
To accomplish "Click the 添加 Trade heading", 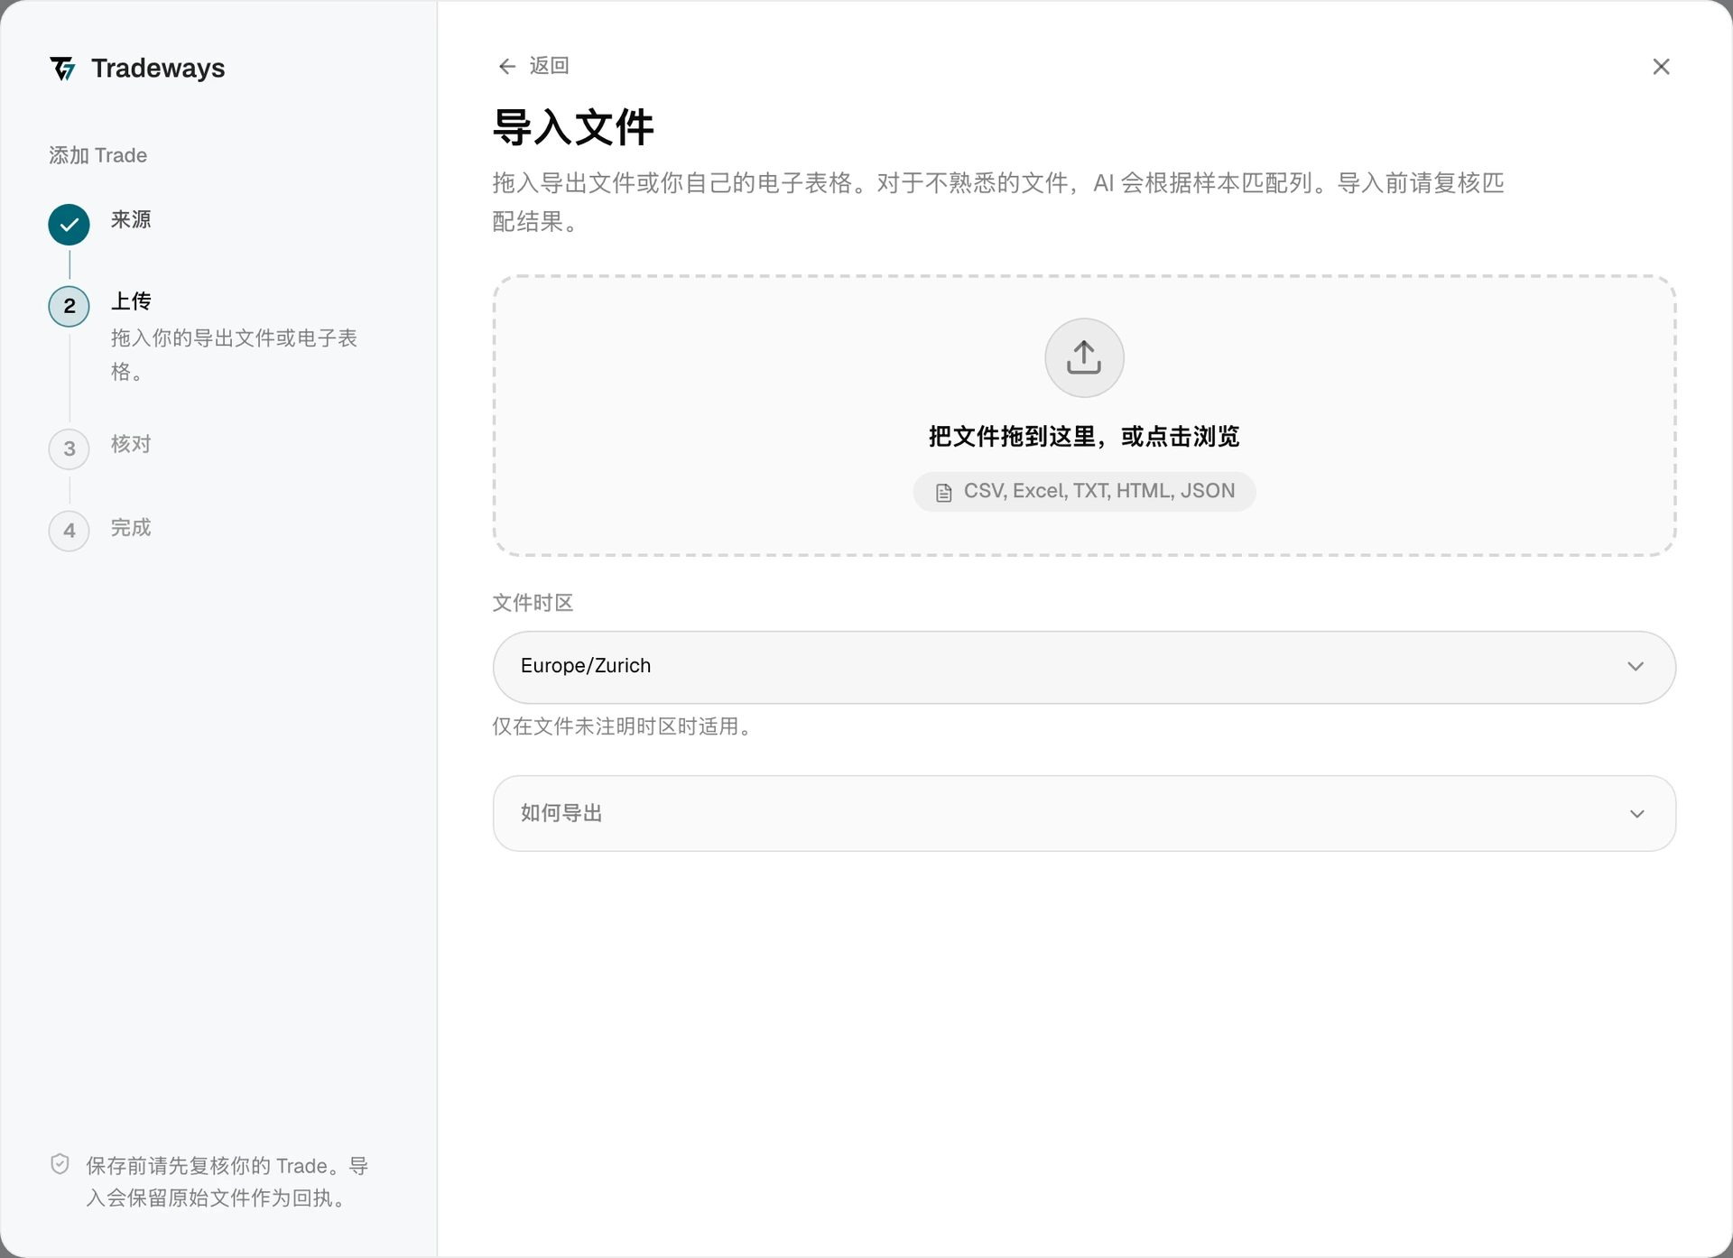I will [x=97, y=155].
